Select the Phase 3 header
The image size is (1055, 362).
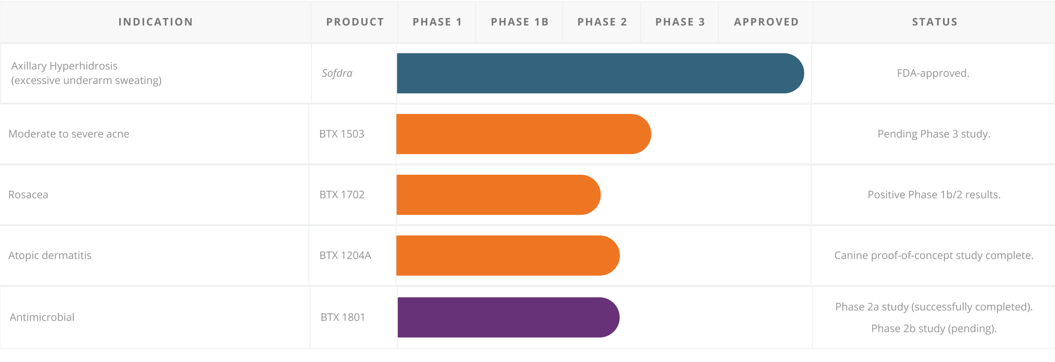(x=680, y=22)
